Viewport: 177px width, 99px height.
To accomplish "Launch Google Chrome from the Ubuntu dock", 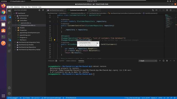I will coord(3,12).
